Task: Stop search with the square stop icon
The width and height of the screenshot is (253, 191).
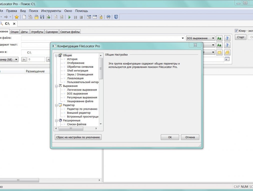Action: coord(81,17)
